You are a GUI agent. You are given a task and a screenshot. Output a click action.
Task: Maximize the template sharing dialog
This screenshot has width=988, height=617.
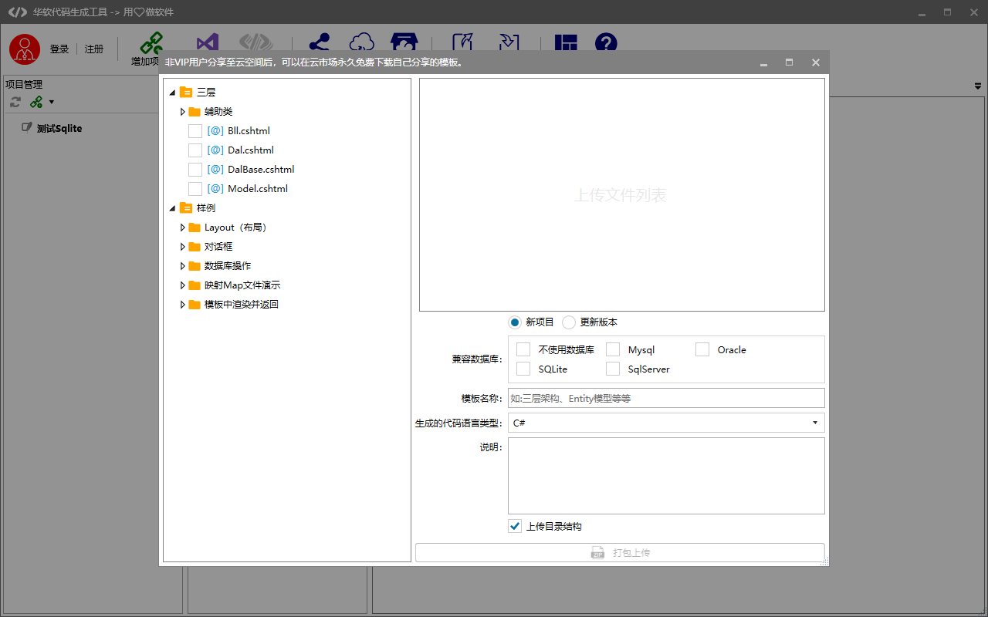click(789, 62)
